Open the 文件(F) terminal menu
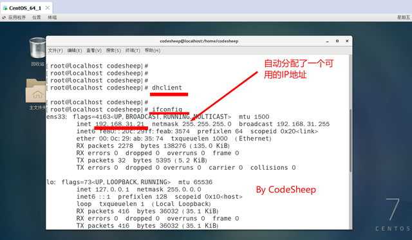Image resolution: width=412 pixels, height=240 pixels. (x=55, y=50)
